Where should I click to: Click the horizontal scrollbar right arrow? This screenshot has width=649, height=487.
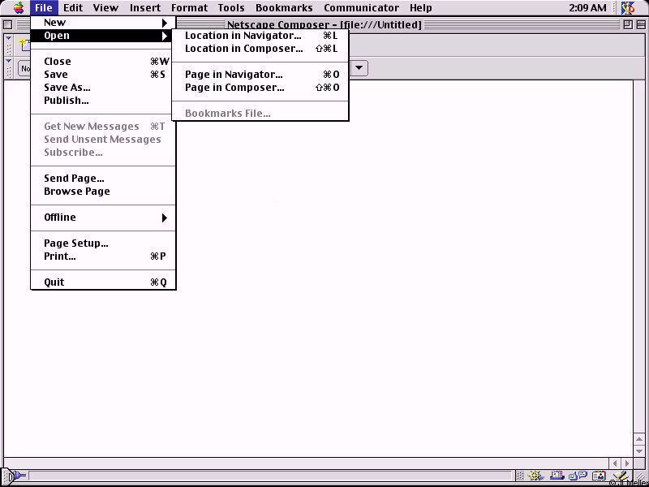pyautogui.click(x=625, y=463)
